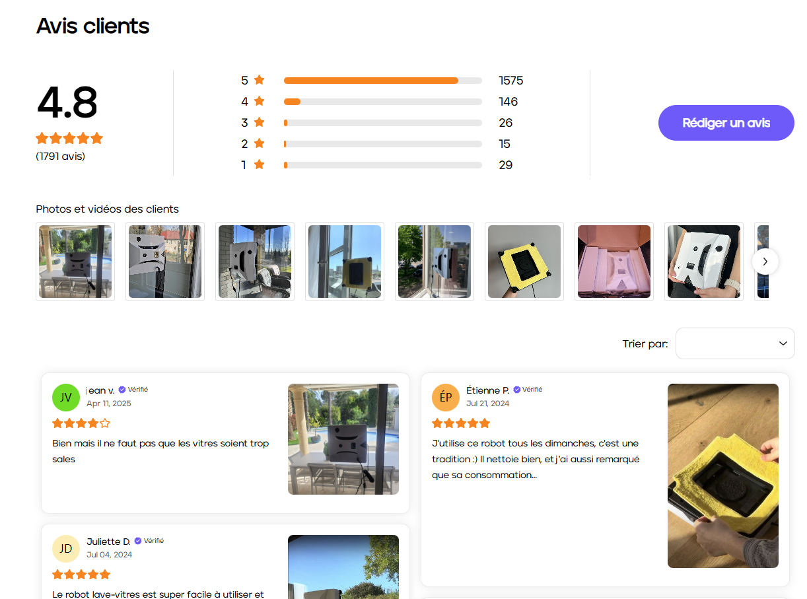The height and width of the screenshot is (599, 807).
Task: Open the Trier par sort dropdown
Action: [735, 343]
